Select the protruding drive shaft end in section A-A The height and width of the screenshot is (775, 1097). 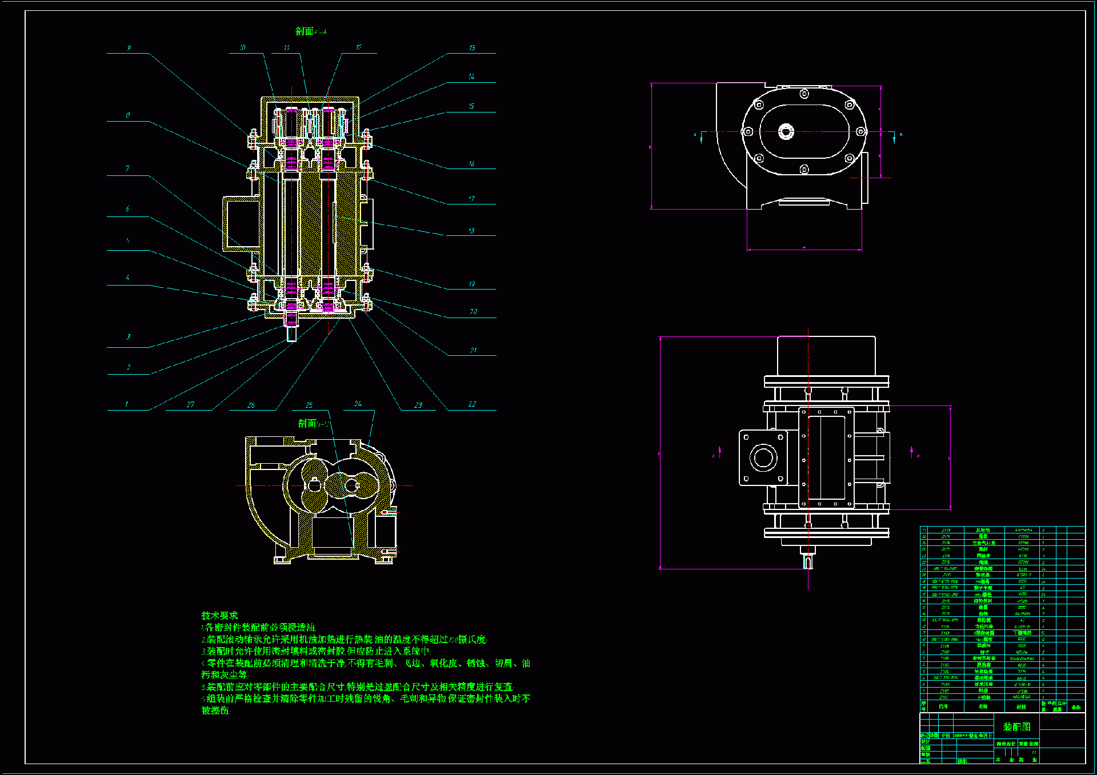click(x=291, y=333)
